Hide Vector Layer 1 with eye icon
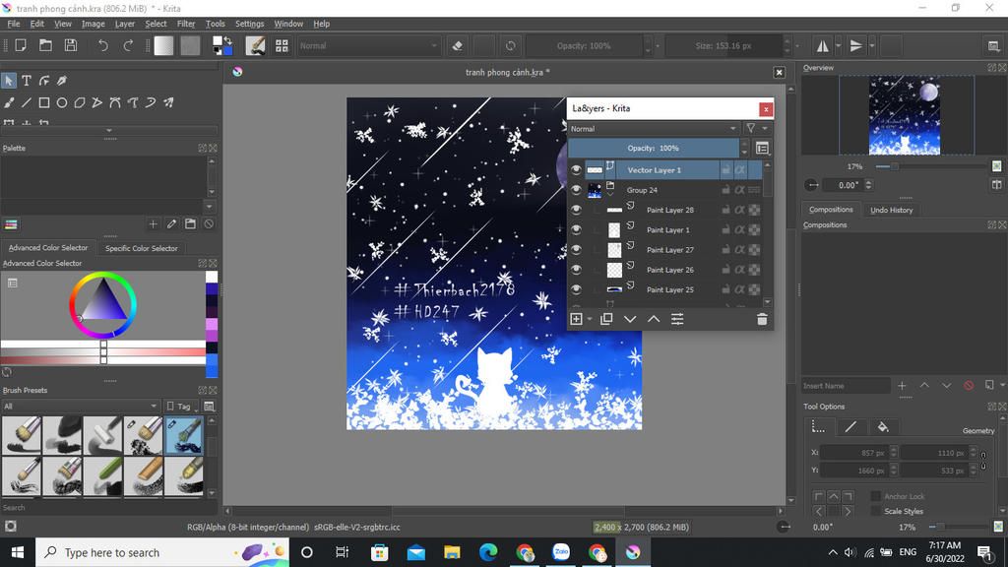This screenshot has height=567, width=1008. [576, 169]
